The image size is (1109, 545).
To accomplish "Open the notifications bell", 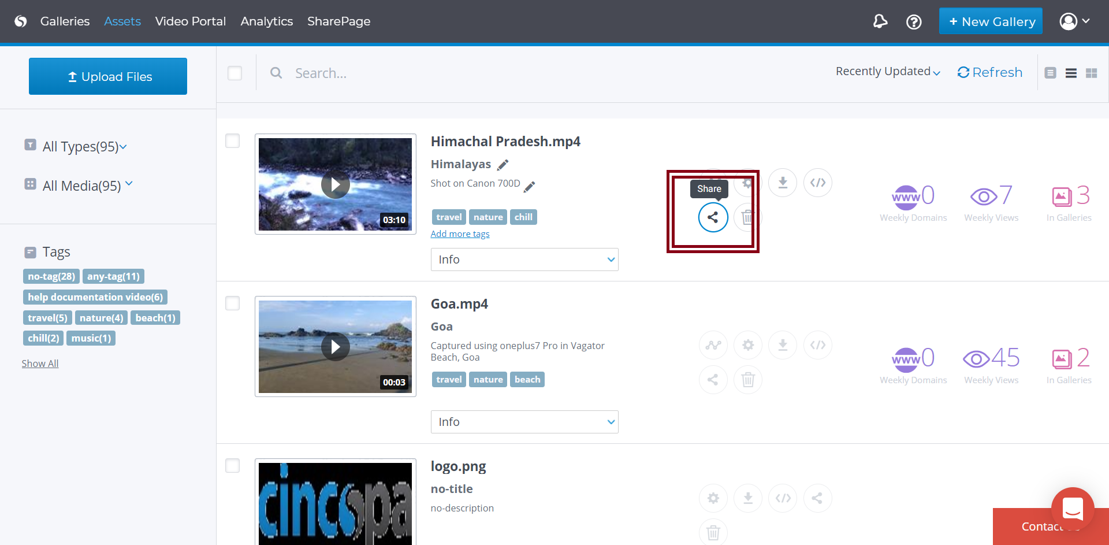I will [x=880, y=22].
